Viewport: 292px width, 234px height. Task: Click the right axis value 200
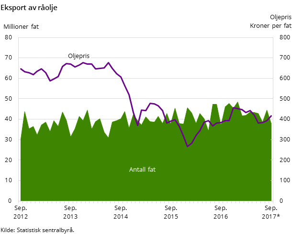point(285,160)
